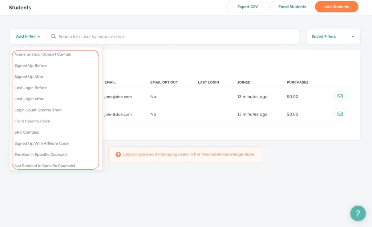Screen dimensions: 372x227
Task: Click email icon for john@doe.com
Action: click(x=340, y=114)
